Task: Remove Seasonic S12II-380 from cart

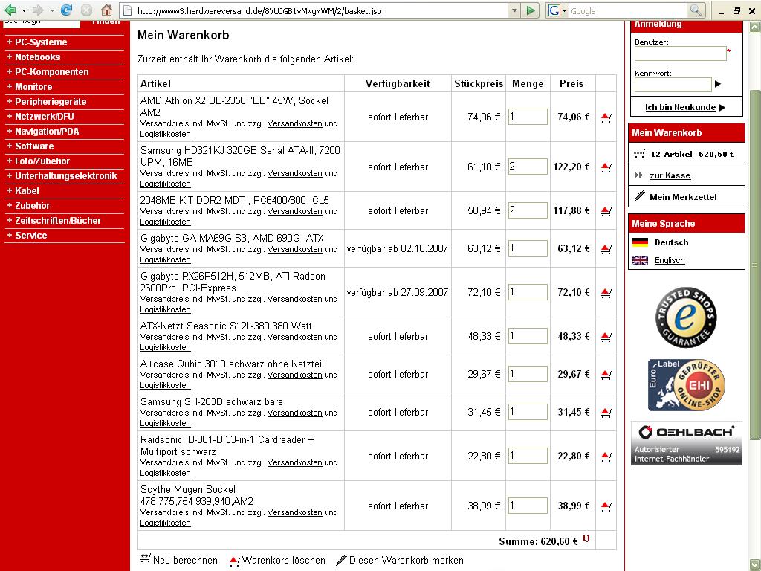Action: pos(606,337)
